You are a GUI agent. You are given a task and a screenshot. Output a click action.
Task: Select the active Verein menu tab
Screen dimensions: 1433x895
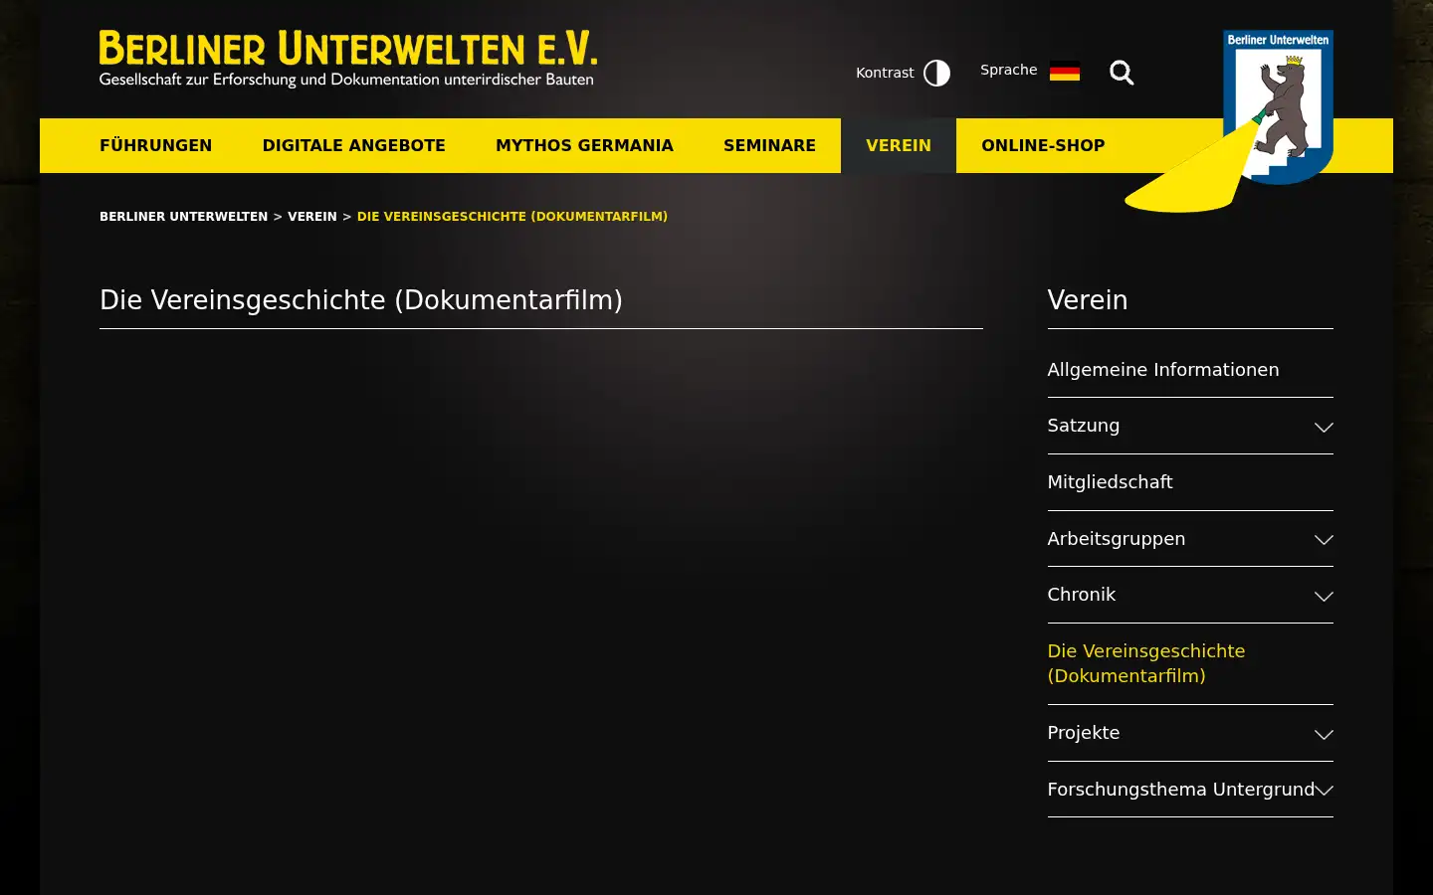point(899,145)
